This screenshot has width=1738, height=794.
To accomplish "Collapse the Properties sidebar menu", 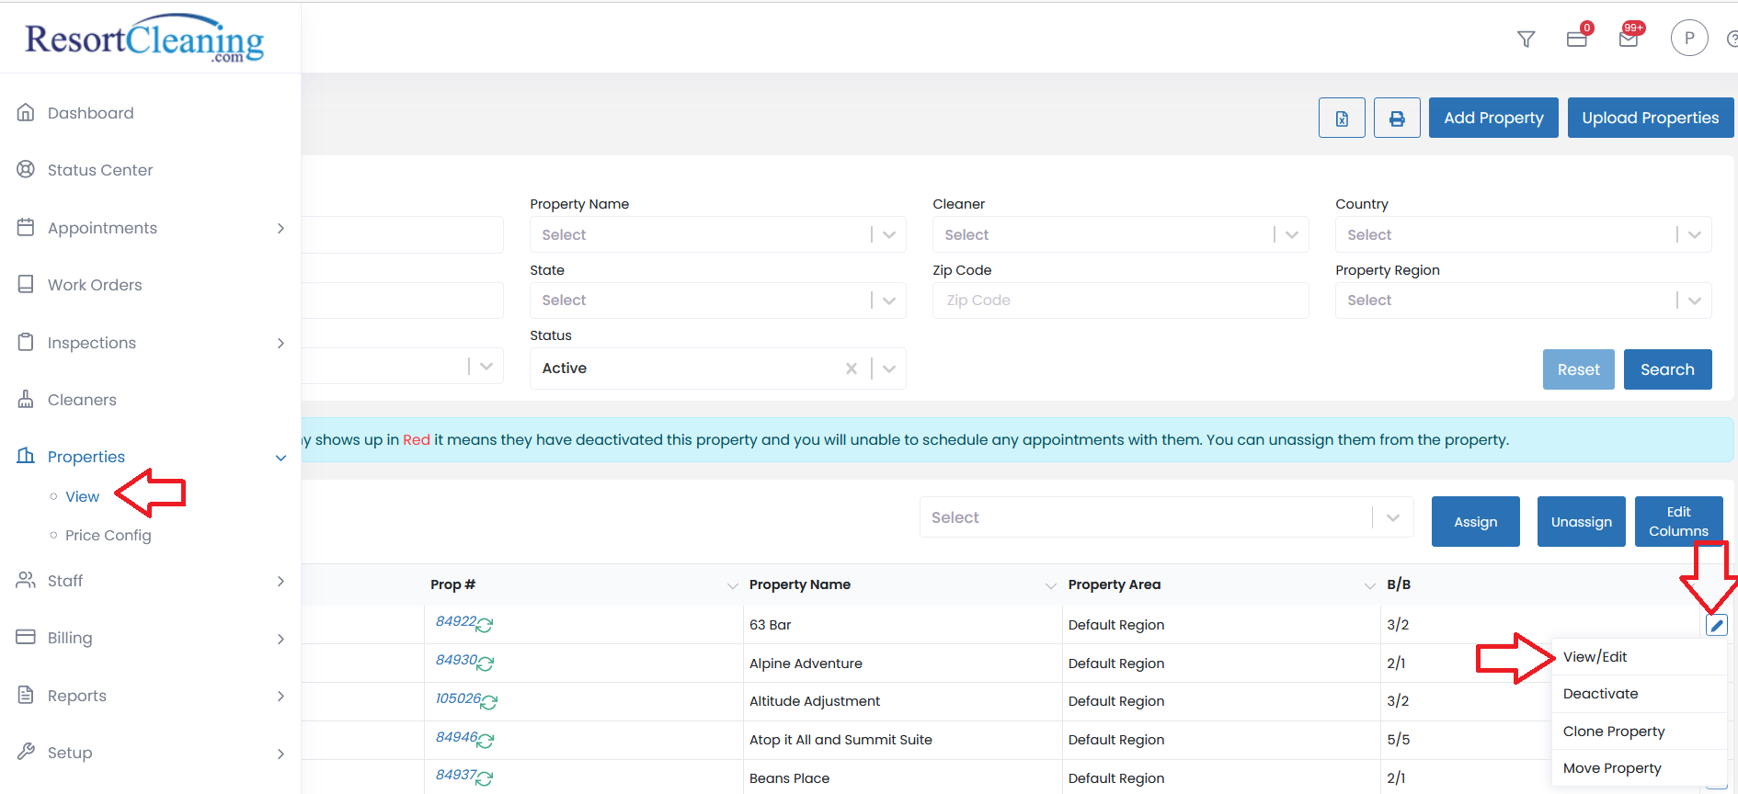I will 280,458.
